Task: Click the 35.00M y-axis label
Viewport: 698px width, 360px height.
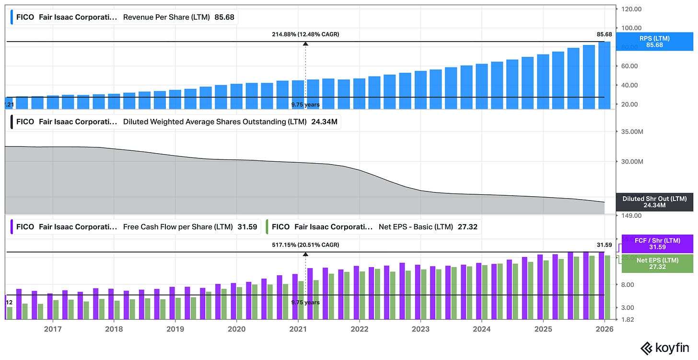Action: 633,132
